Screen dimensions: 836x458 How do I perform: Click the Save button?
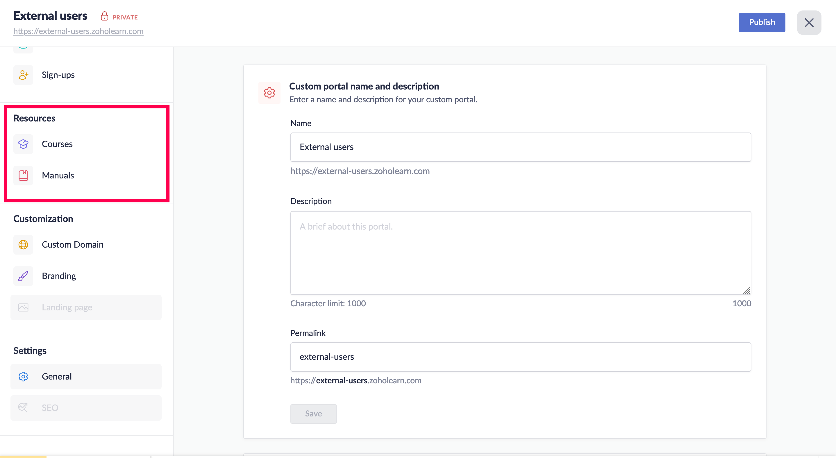313,414
